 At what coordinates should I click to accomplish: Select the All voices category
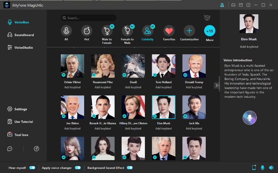pyautogui.click(x=66, y=33)
